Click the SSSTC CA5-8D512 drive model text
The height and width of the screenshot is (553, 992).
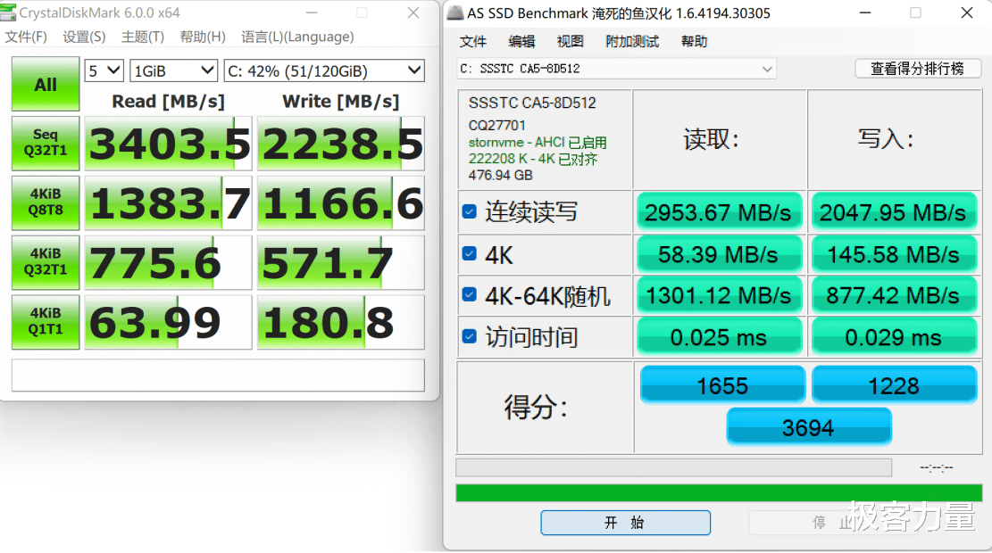click(532, 103)
